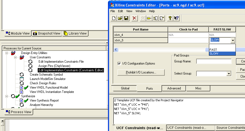Click the Clock to Pad column header

188,29
